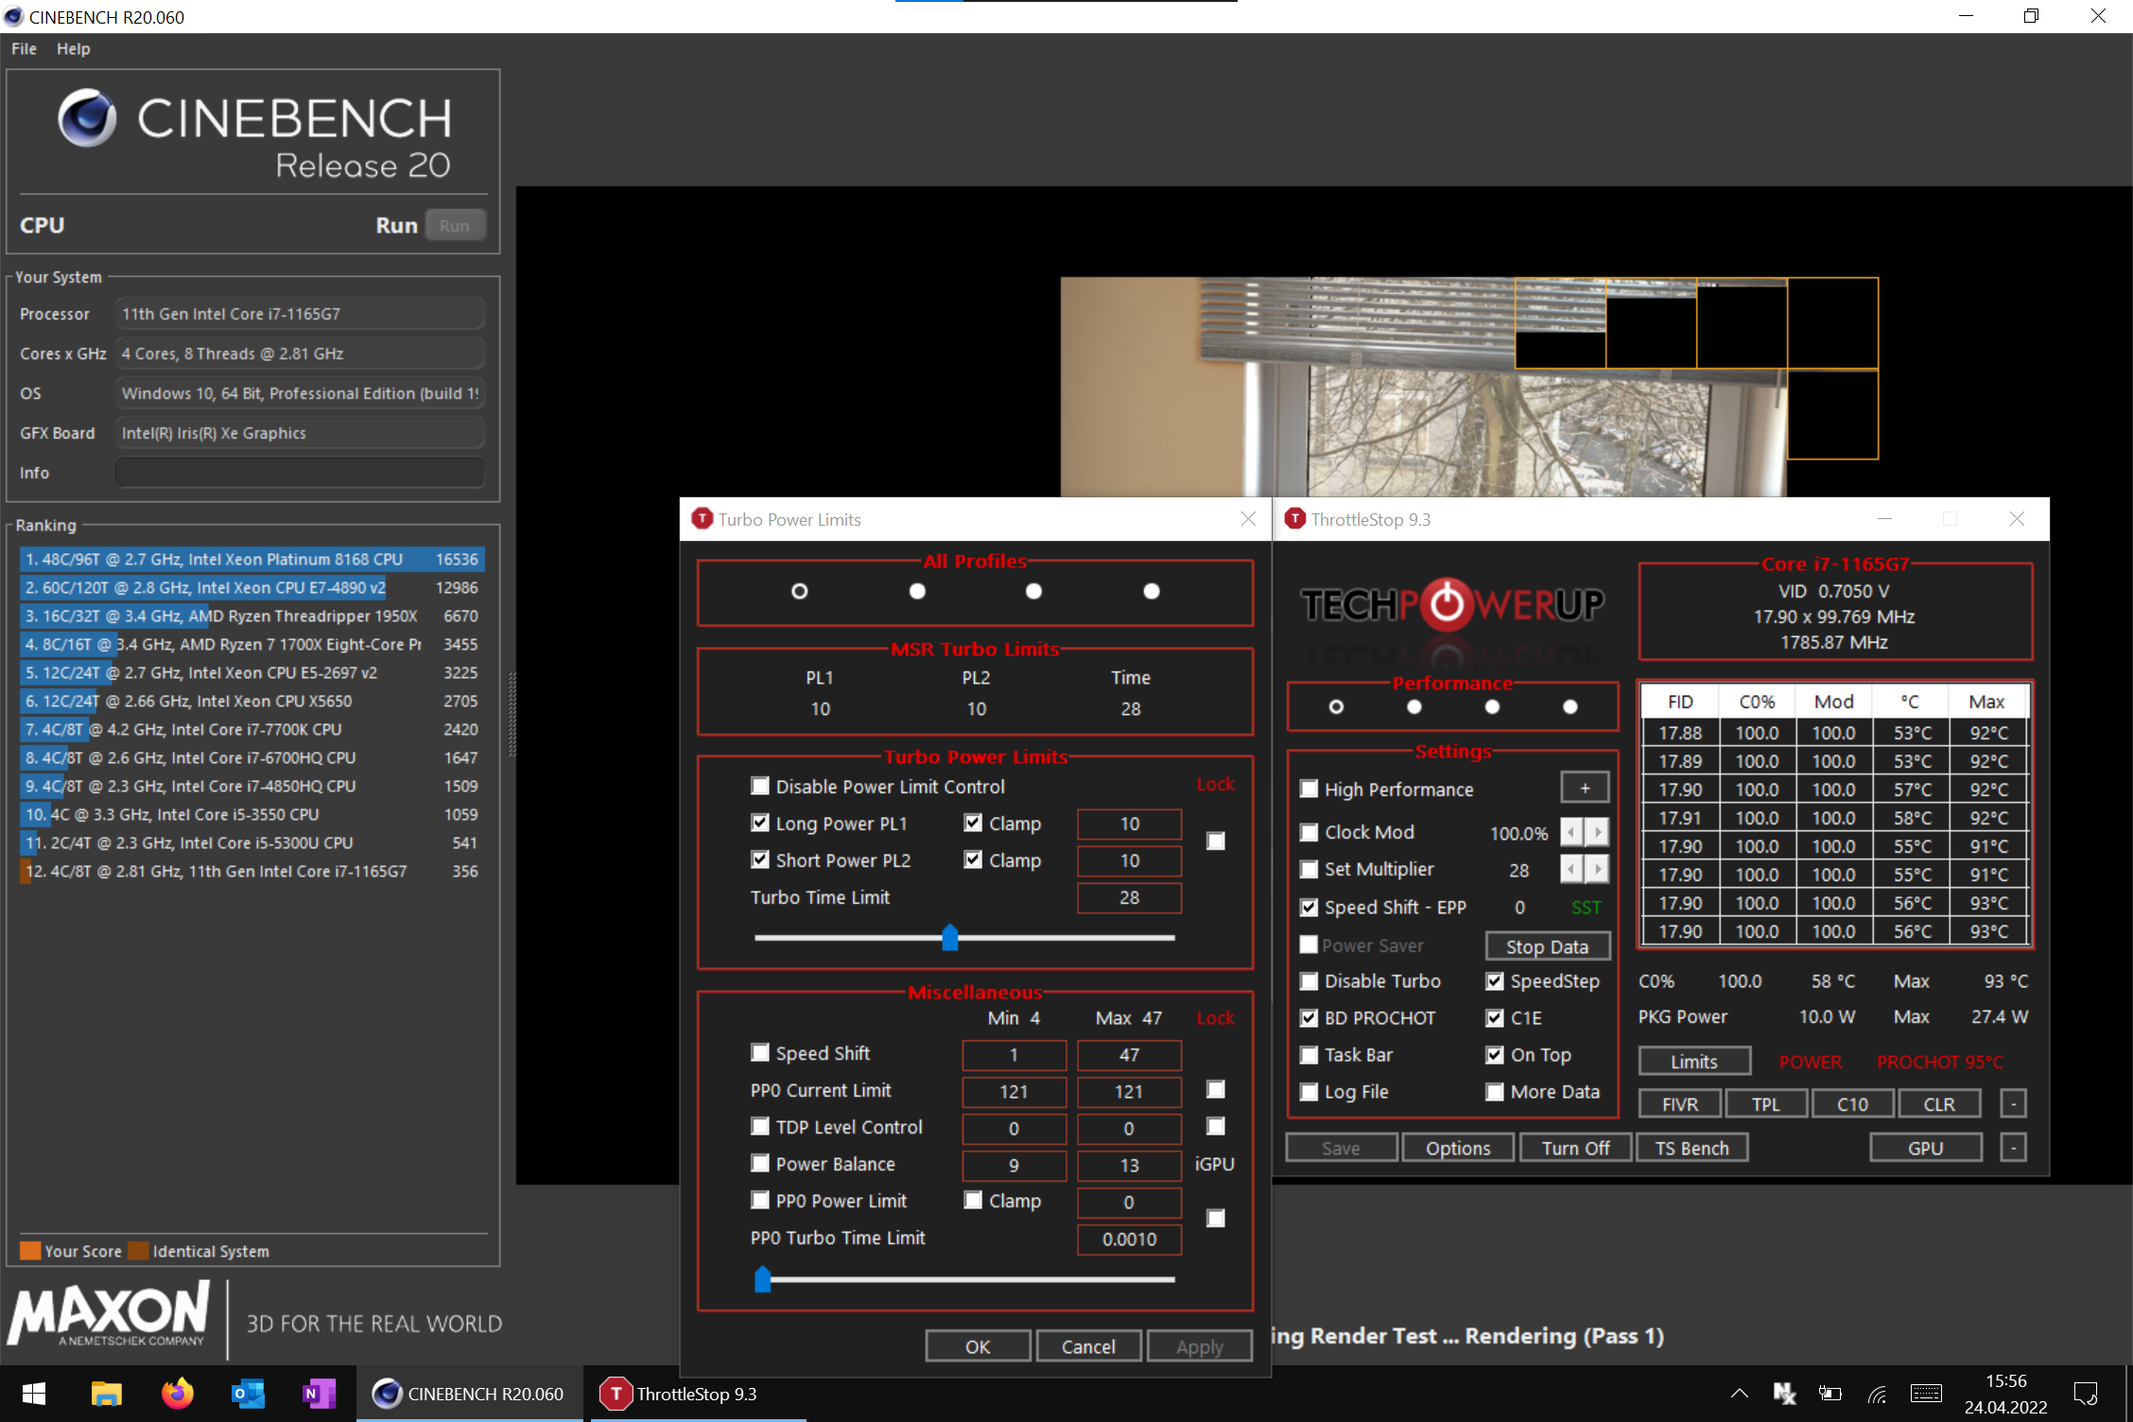Decrease Set Multiplier with left arrow

click(x=1571, y=870)
